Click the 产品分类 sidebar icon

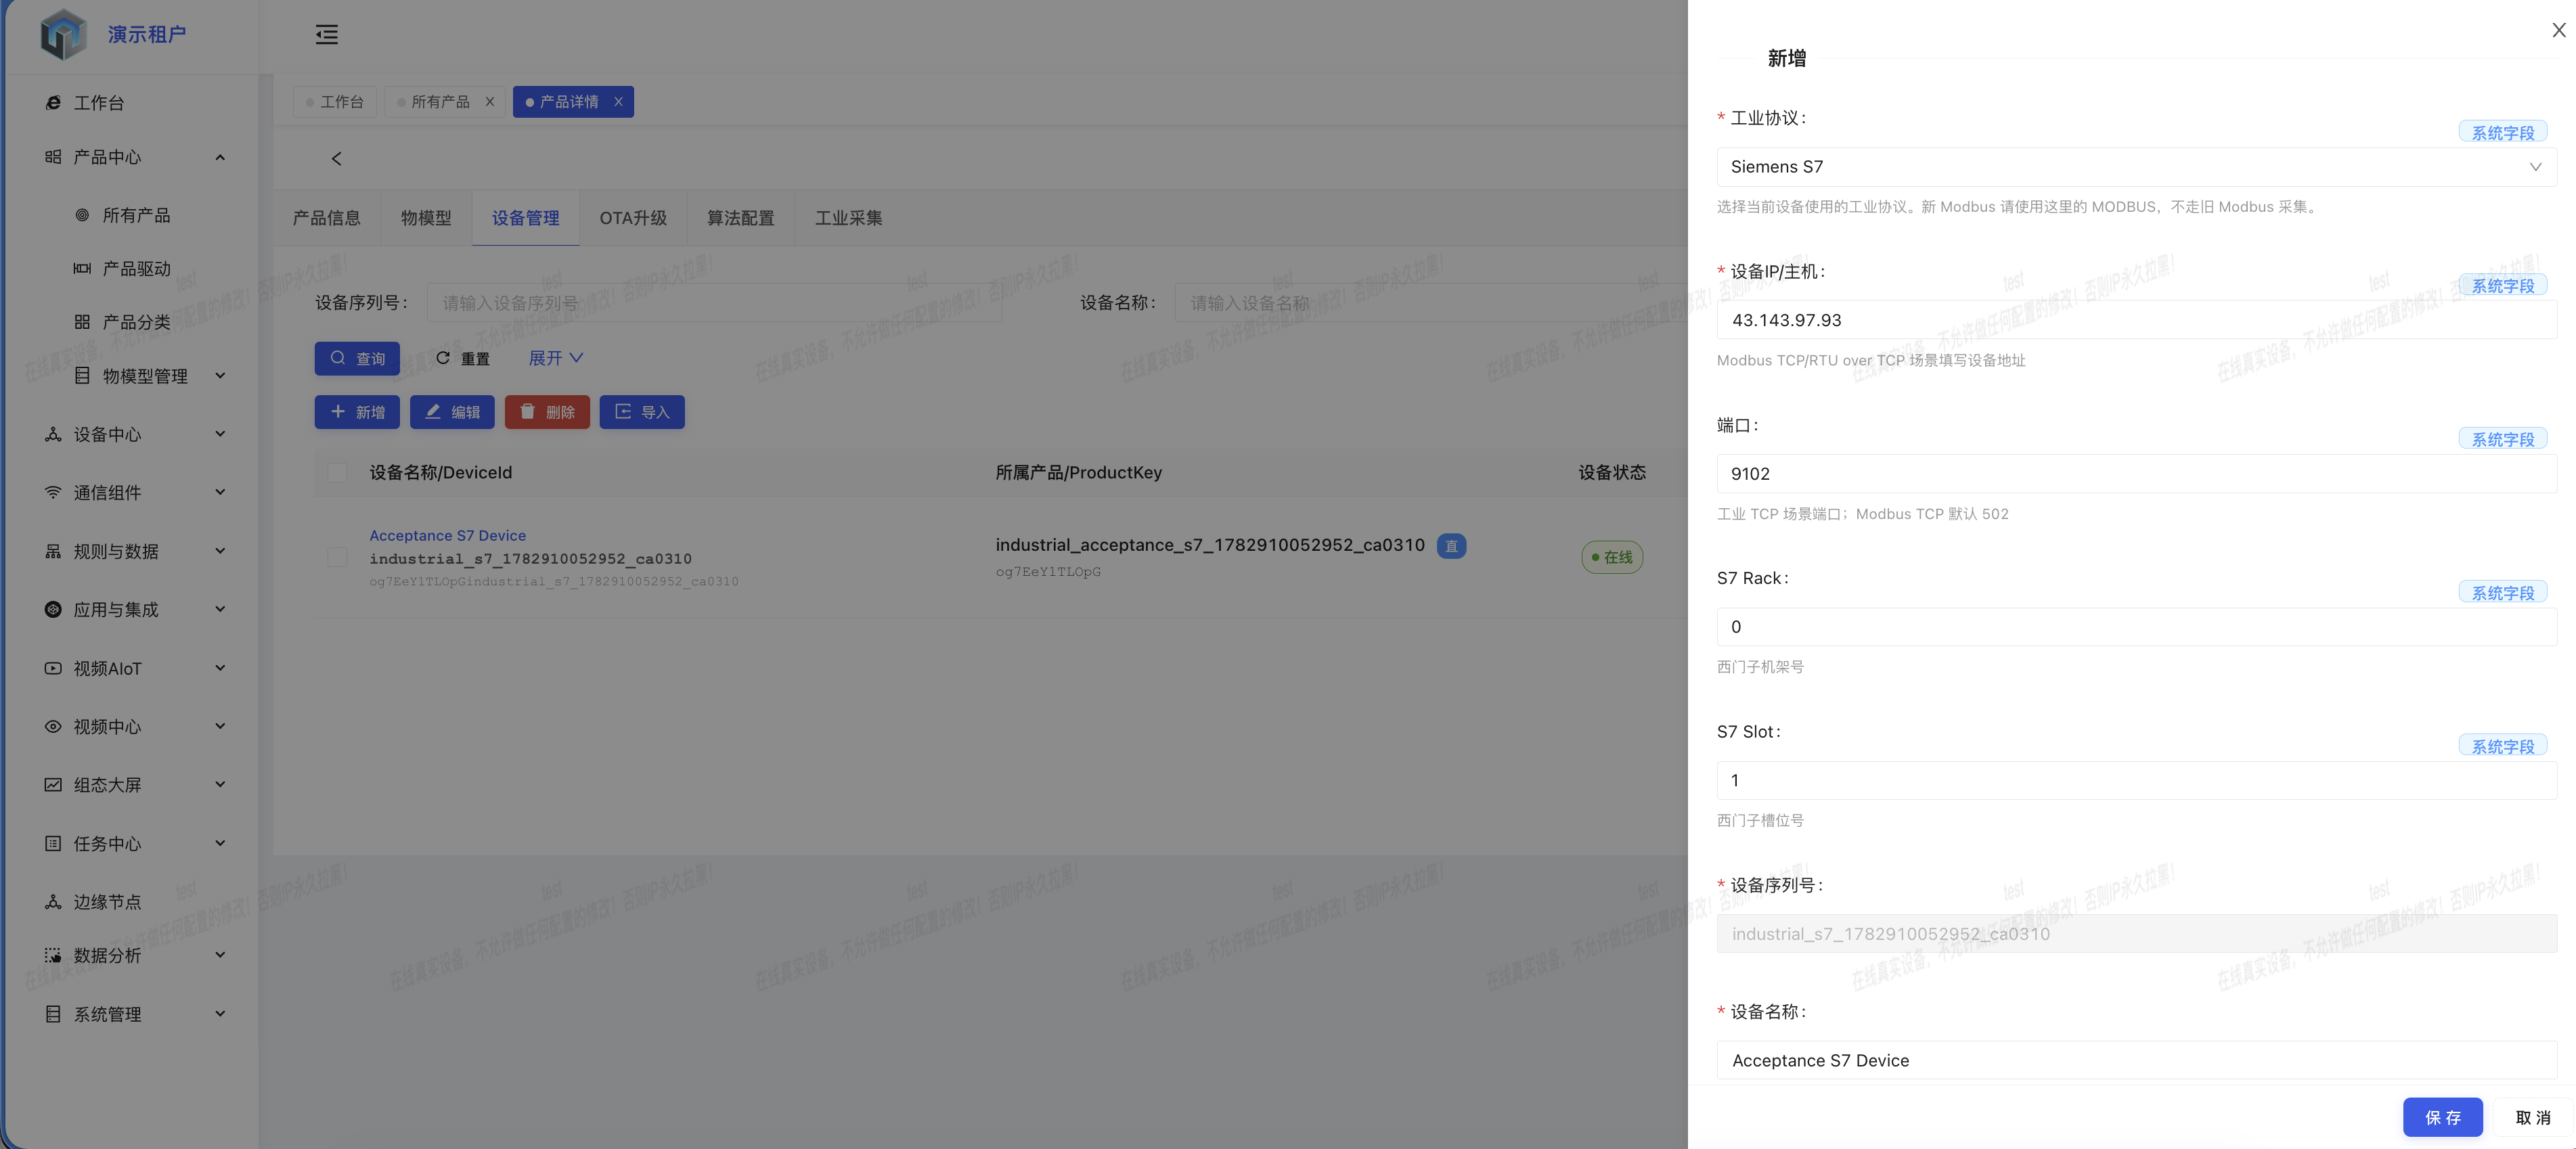pos(82,322)
